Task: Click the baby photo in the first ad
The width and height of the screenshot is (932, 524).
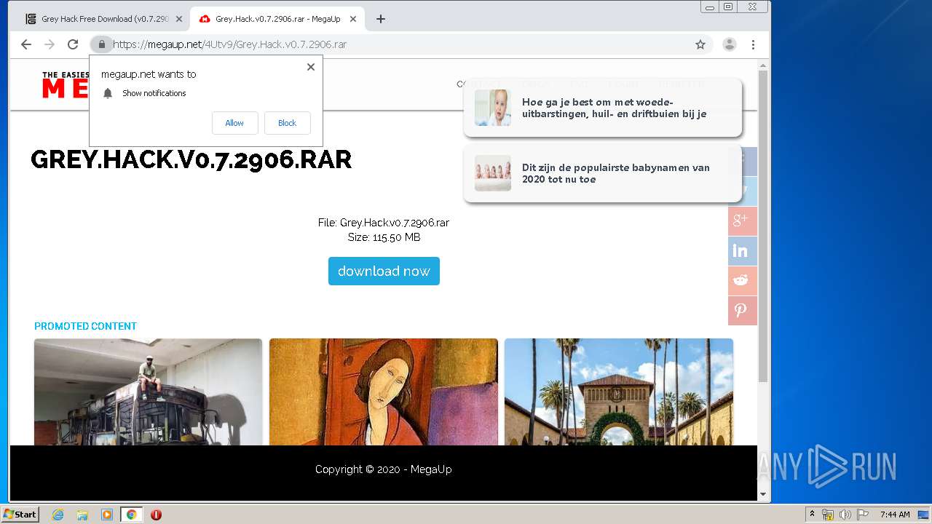Action: pos(493,108)
